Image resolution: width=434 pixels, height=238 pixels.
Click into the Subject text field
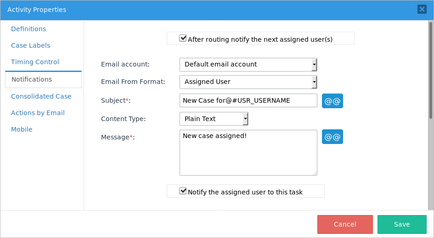tap(248, 100)
